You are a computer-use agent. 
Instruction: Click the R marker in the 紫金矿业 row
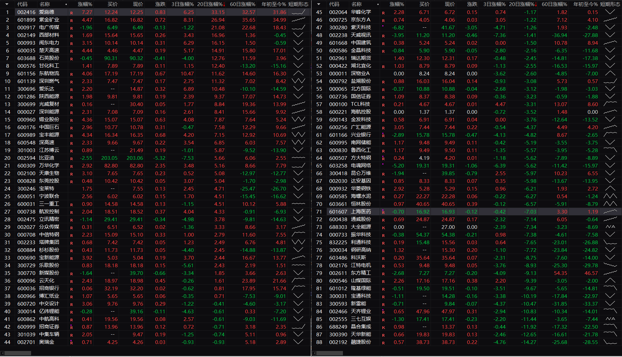[x=72, y=20]
